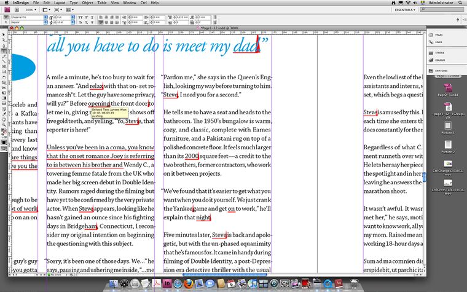Open the Apple menu

click(x=7, y=2)
